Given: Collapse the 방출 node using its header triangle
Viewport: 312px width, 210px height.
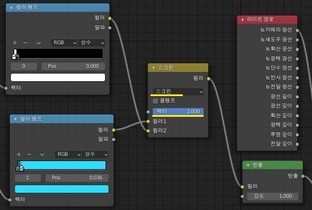Looking at the screenshot, I should coord(248,165).
